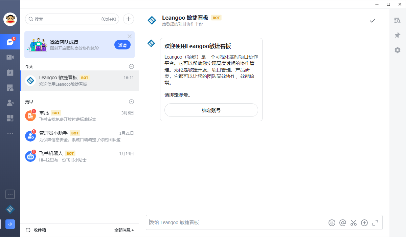Open pinned messages from right panel
This screenshot has height=237, width=406.
(398, 35)
